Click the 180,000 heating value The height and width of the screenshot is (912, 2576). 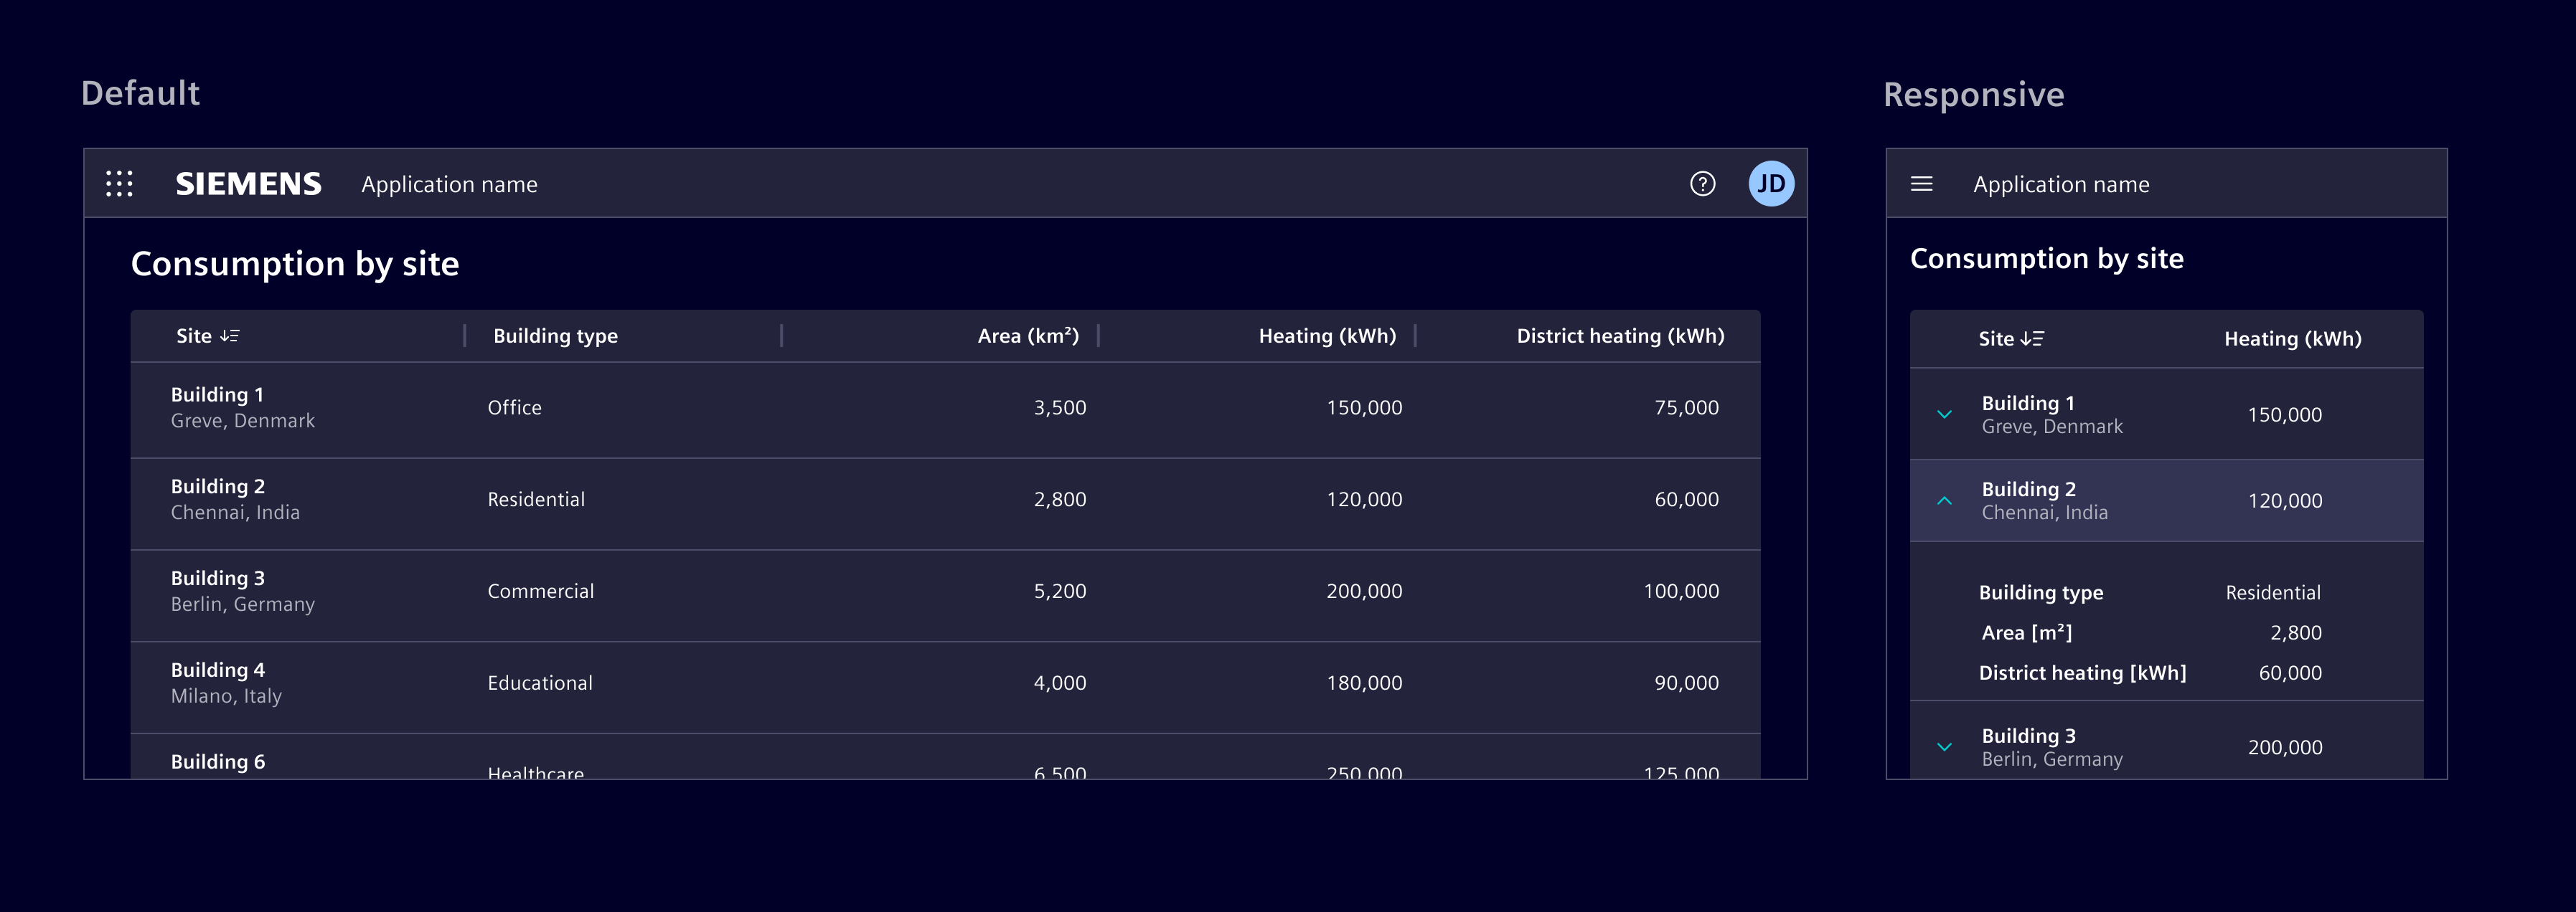click(1364, 683)
